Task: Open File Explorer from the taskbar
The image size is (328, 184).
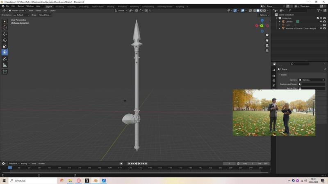Action: (70, 181)
